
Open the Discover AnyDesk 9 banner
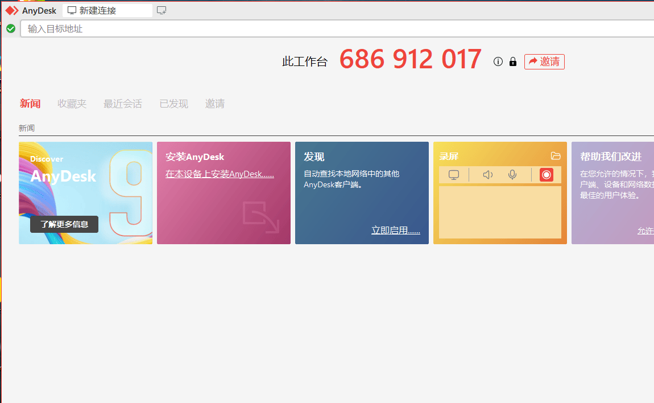pyautogui.click(x=85, y=193)
